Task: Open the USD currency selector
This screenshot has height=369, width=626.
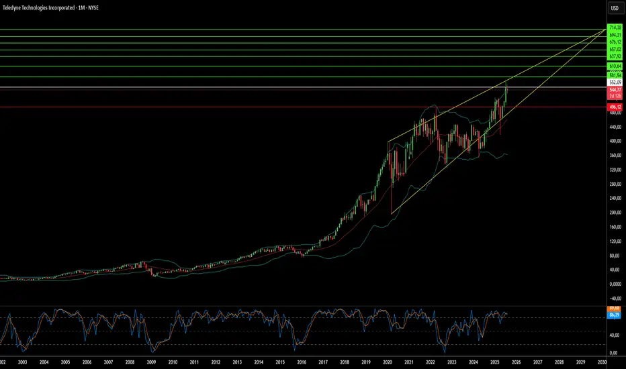Action: click(613, 8)
